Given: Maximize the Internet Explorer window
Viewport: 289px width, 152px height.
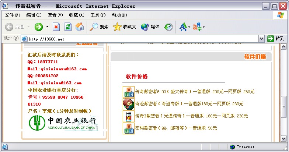Looking at the screenshot, I should 274,6.
